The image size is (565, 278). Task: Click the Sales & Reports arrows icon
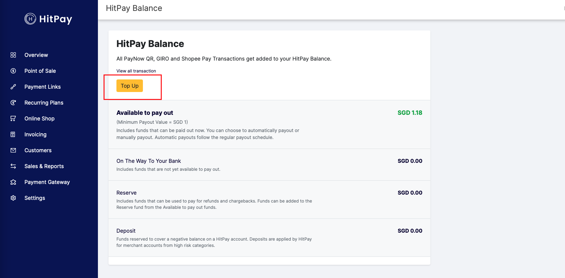click(x=13, y=166)
